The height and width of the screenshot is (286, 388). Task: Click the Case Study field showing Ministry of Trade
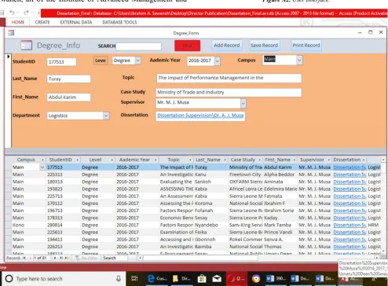pyautogui.click(x=229, y=92)
